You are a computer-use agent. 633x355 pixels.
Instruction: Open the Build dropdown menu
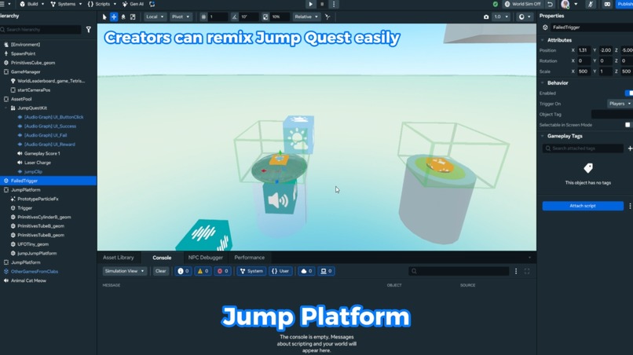(x=32, y=4)
